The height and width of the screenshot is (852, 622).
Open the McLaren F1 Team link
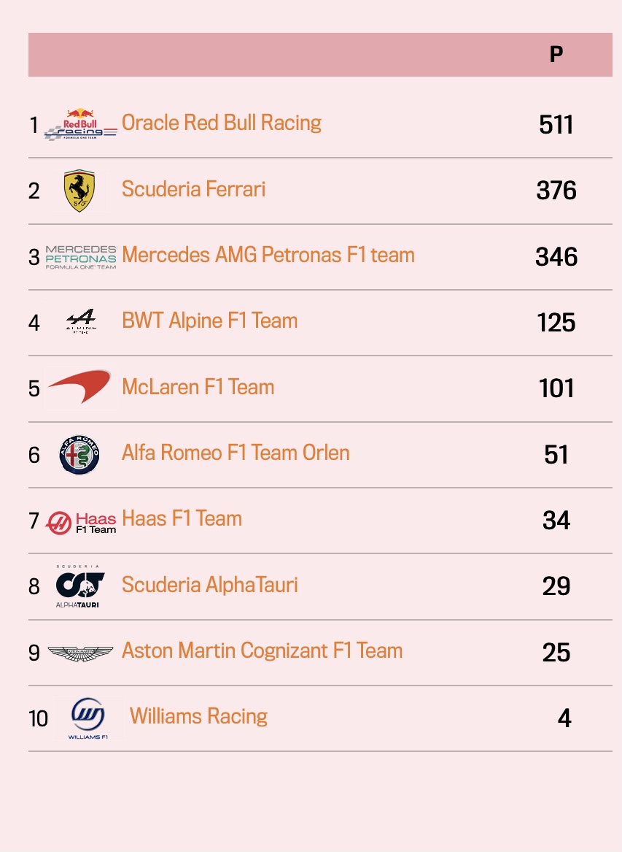(198, 387)
